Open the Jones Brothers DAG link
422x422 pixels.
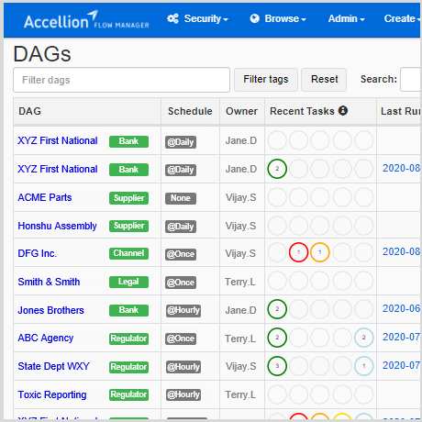click(x=50, y=310)
